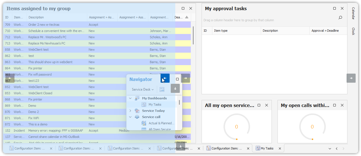Switch to the My Tasks tab
Screen dimensions: 361x156
[267, 148]
